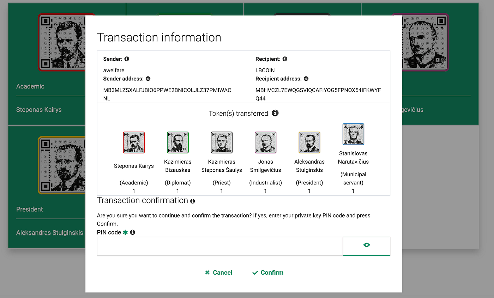
Task: Click the background President QR portrait card
Action: pyautogui.click(x=62, y=165)
